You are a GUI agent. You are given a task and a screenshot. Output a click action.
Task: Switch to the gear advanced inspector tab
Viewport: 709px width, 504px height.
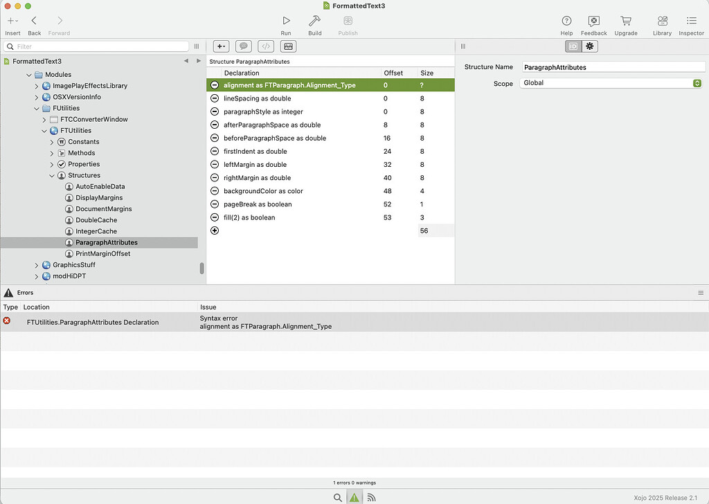click(589, 46)
